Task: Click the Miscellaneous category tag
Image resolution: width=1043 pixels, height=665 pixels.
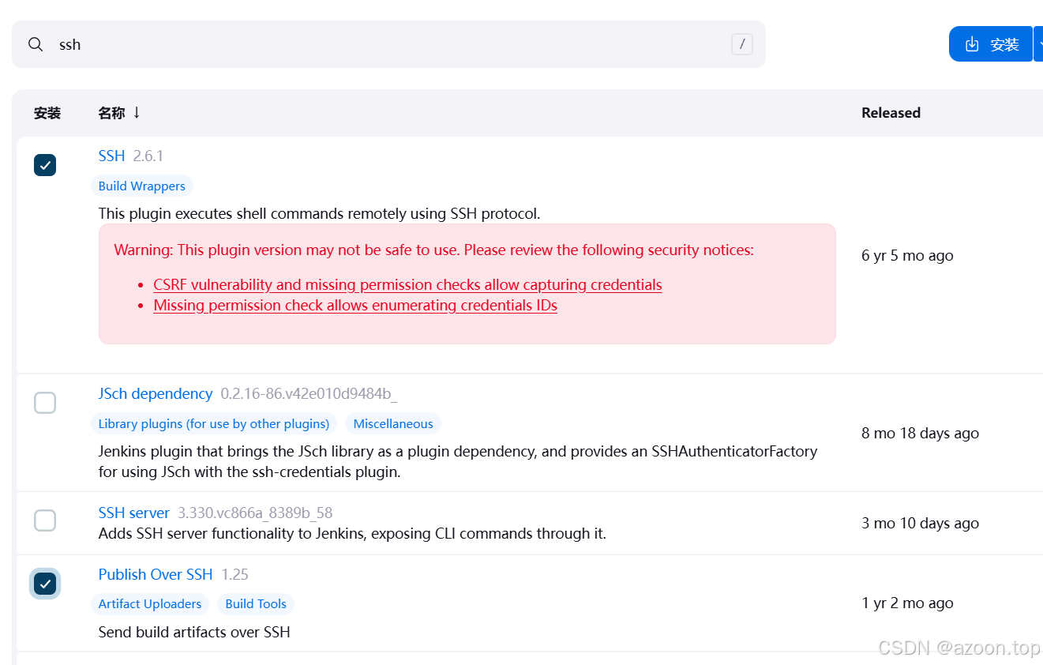Action: [x=393, y=424]
